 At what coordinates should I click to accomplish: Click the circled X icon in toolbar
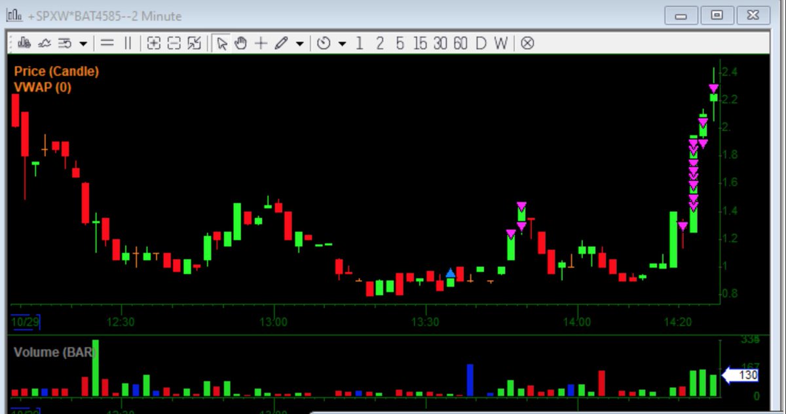coord(527,43)
